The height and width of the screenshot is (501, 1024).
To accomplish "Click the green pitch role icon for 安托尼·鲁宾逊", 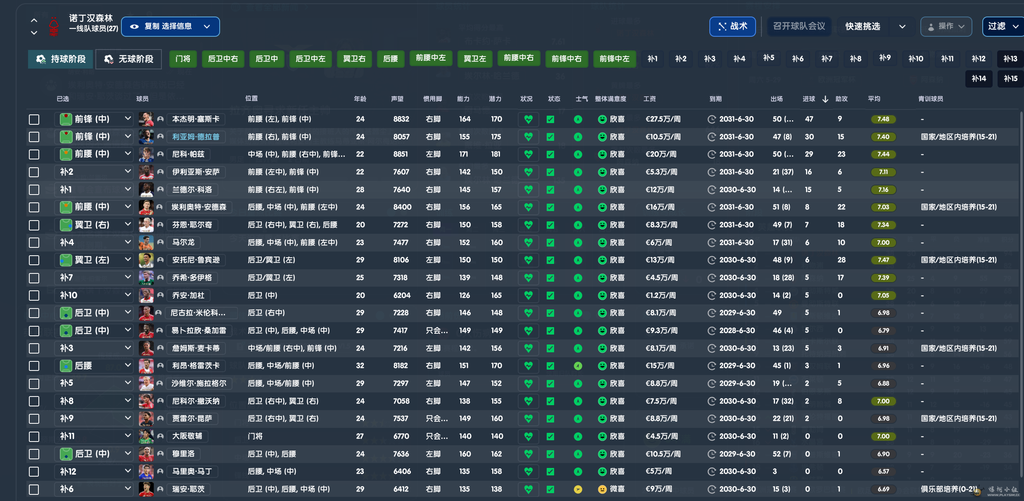I will 66,260.
